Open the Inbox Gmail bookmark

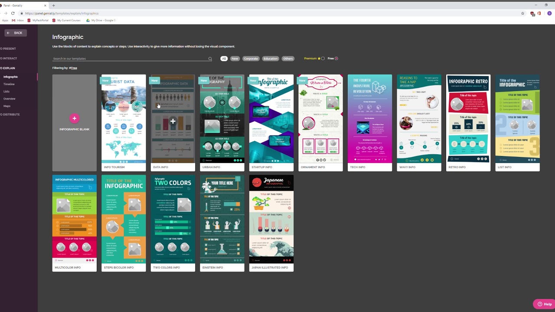18,20
